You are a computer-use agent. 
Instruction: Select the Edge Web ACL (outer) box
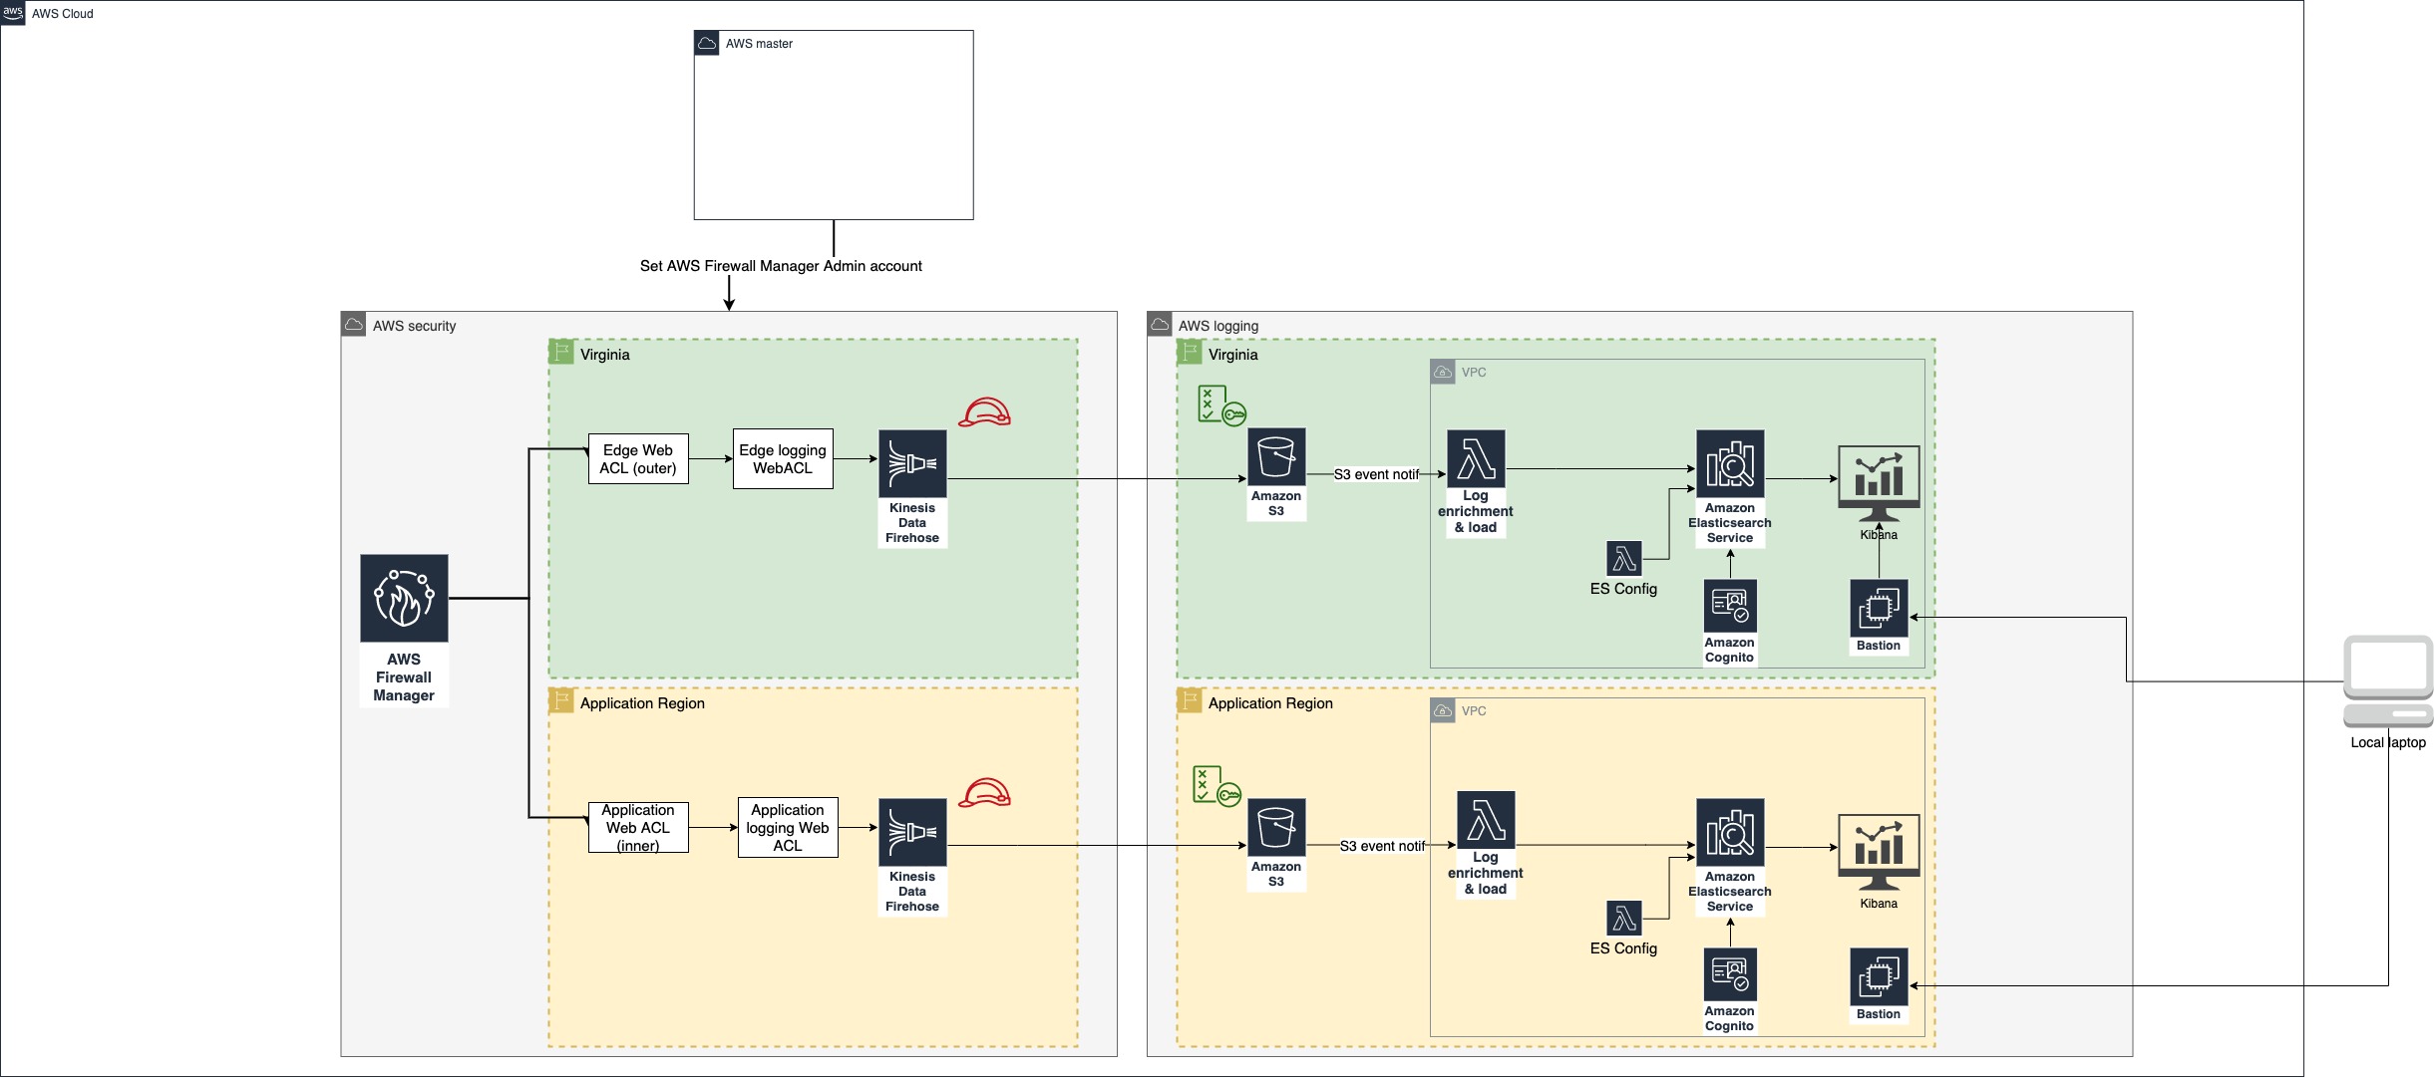pyautogui.click(x=638, y=459)
